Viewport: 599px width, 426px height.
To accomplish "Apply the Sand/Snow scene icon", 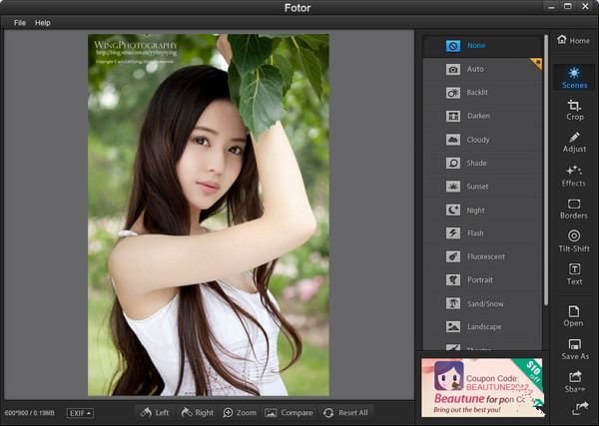I will (x=453, y=303).
